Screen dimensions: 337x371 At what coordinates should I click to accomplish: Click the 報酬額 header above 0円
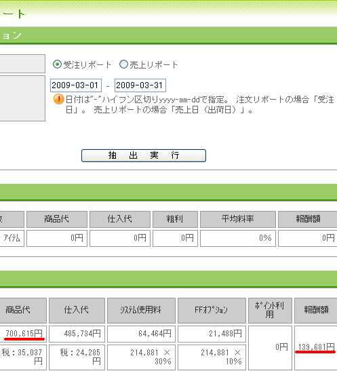tap(308, 219)
